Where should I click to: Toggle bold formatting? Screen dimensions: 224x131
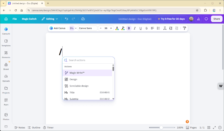pyautogui.click(x=129, y=28)
